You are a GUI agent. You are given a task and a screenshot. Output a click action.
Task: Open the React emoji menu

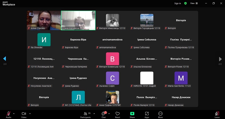[x=117, y=115]
